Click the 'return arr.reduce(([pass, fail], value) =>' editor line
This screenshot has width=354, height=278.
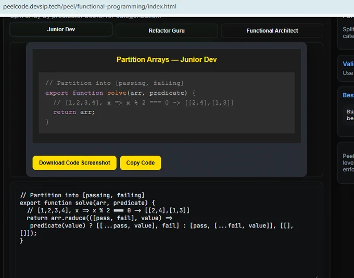point(99,218)
